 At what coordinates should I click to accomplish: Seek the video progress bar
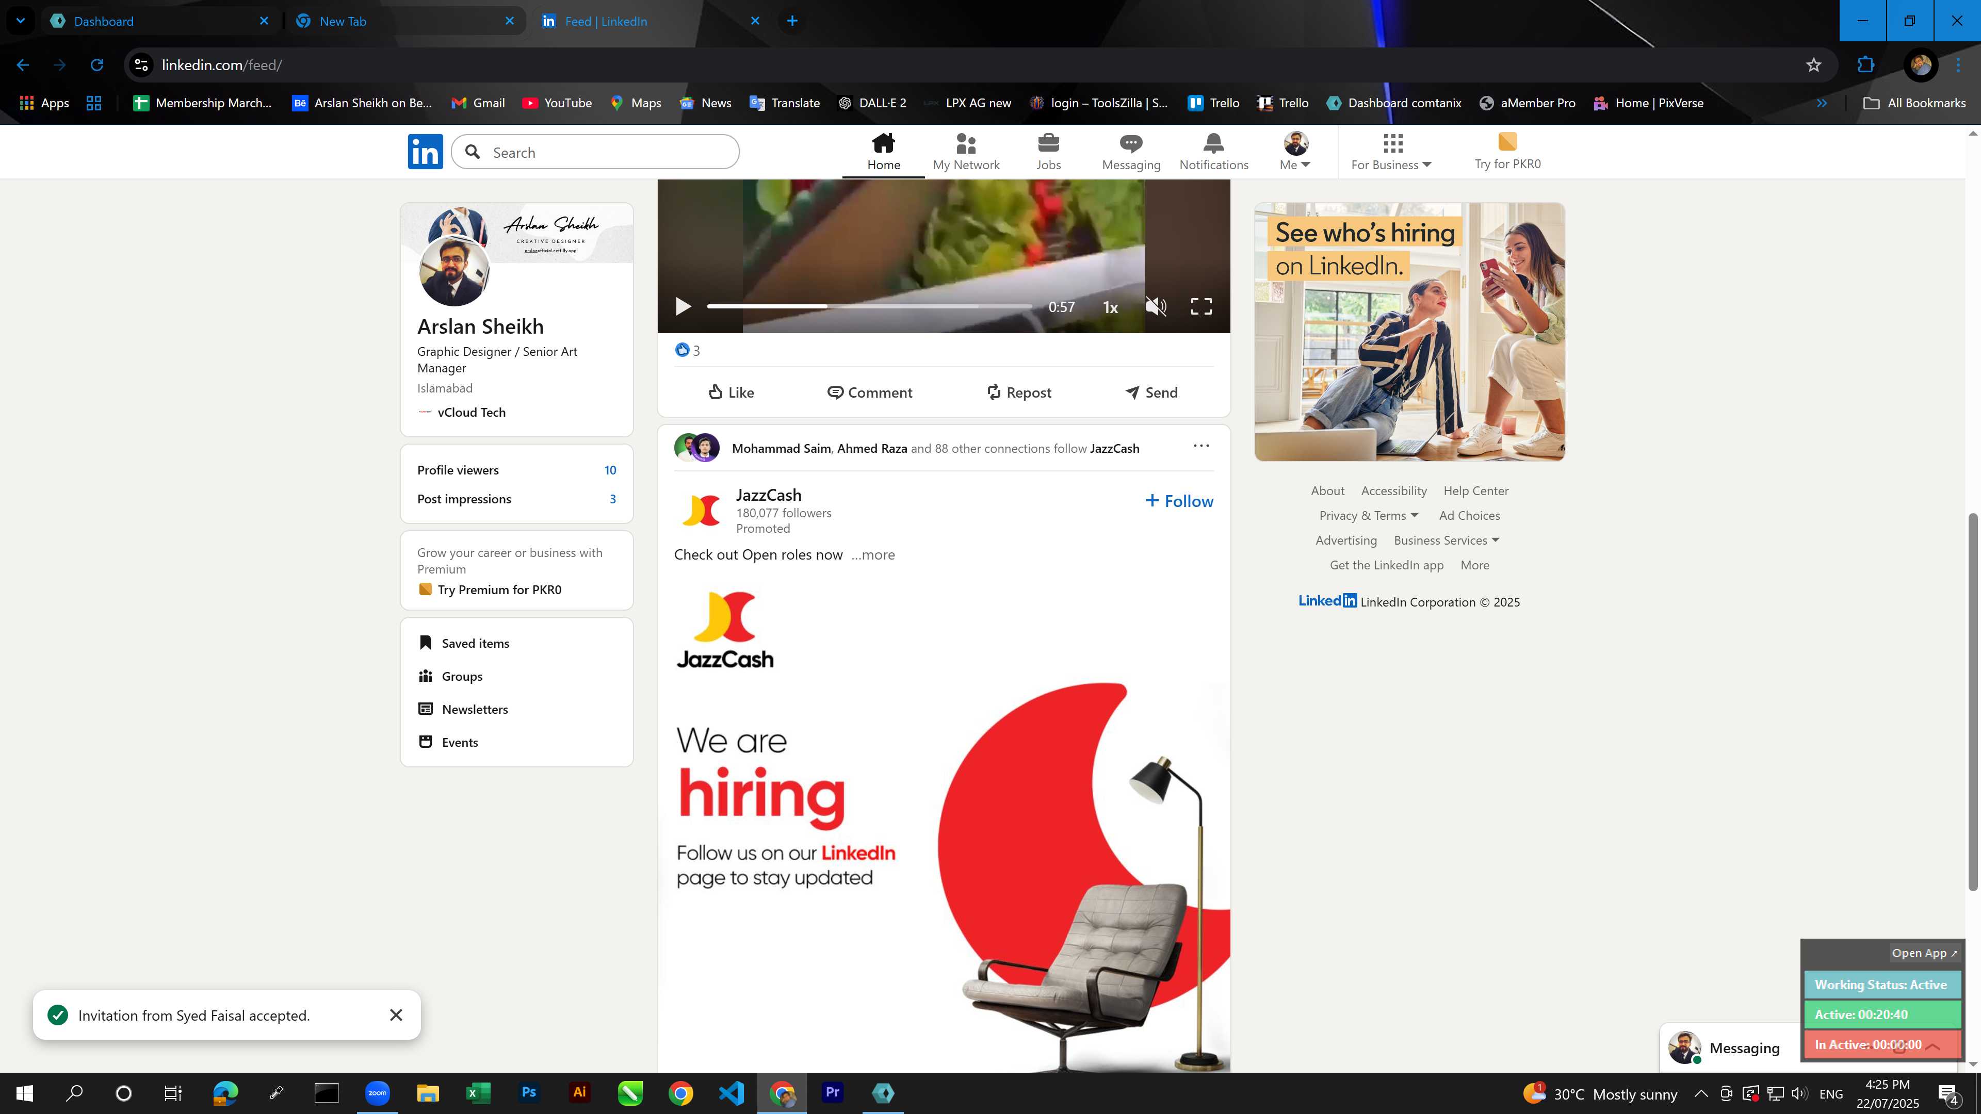click(x=869, y=306)
